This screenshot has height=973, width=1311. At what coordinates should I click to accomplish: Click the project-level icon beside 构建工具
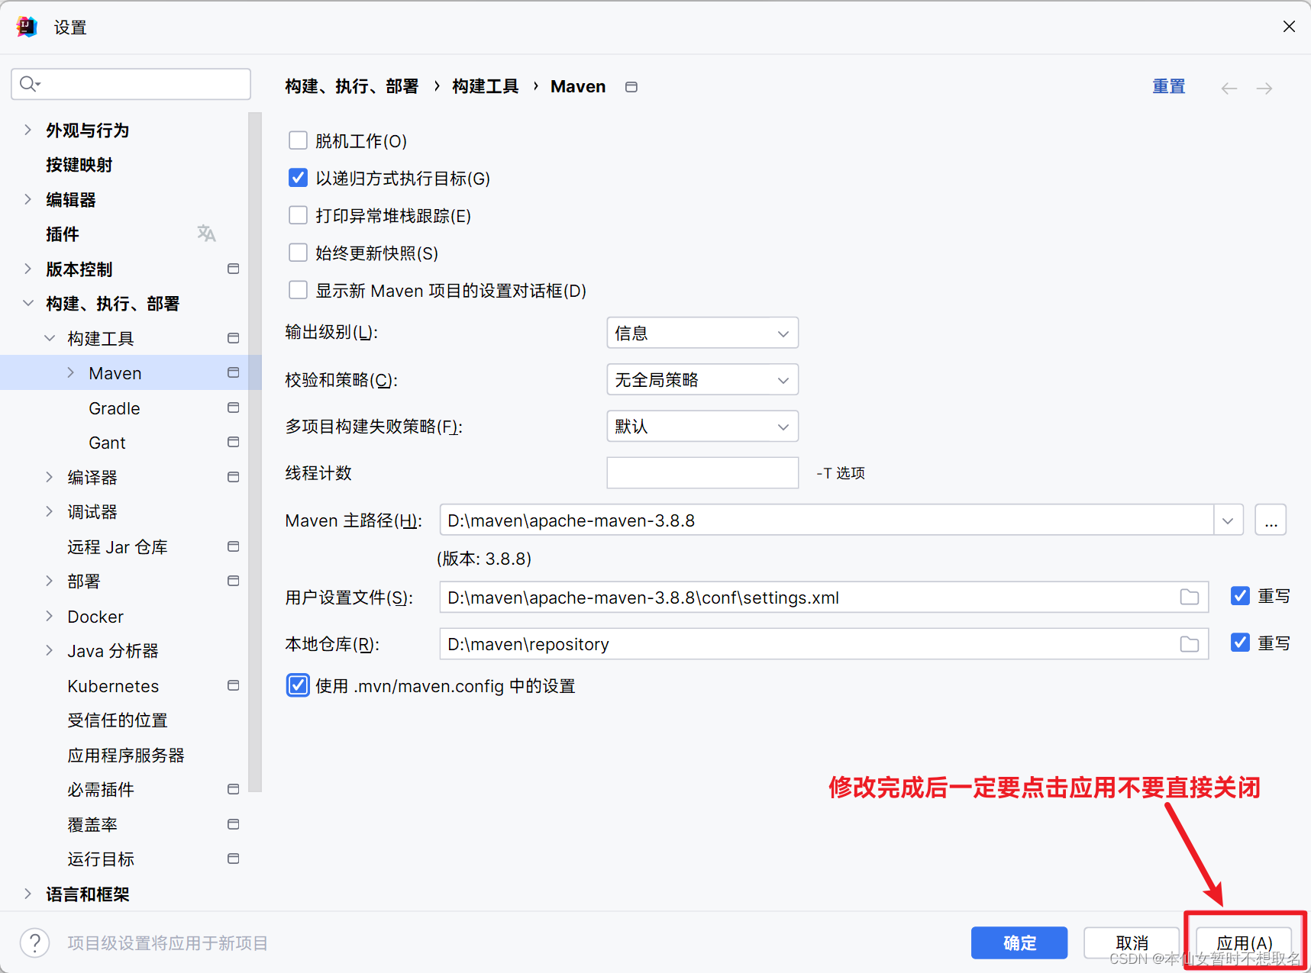(234, 338)
